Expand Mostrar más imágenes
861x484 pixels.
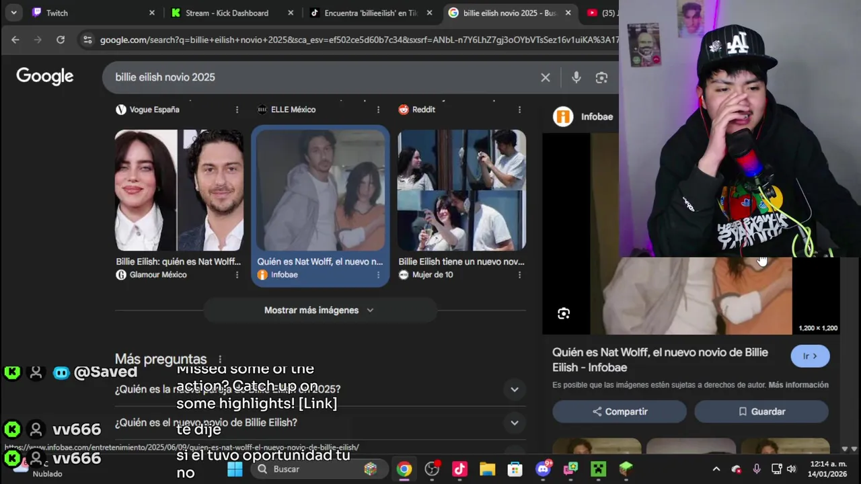[320, 310]
